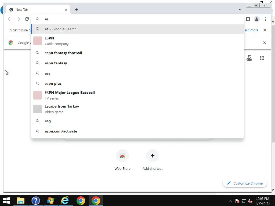Select Escape from Tarkov suggestion

tap(137, 109)
